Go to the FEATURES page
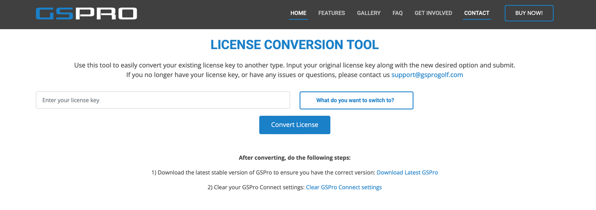 (x=332, y=13)
